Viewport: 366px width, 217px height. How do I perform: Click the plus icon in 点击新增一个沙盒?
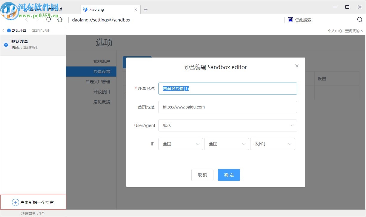pos(15,202)
